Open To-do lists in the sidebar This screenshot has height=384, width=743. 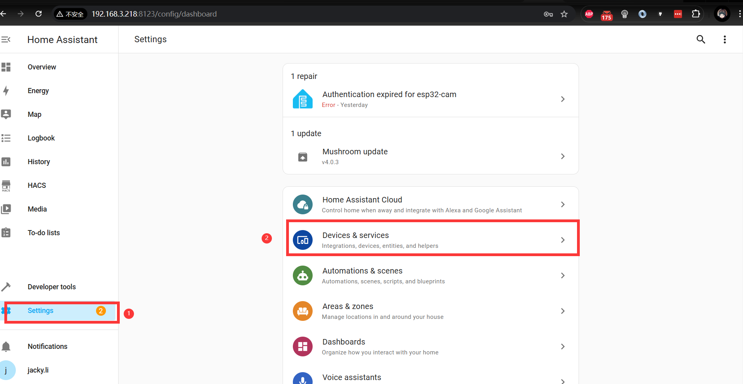pyautogui.click(x=58, y=233)
